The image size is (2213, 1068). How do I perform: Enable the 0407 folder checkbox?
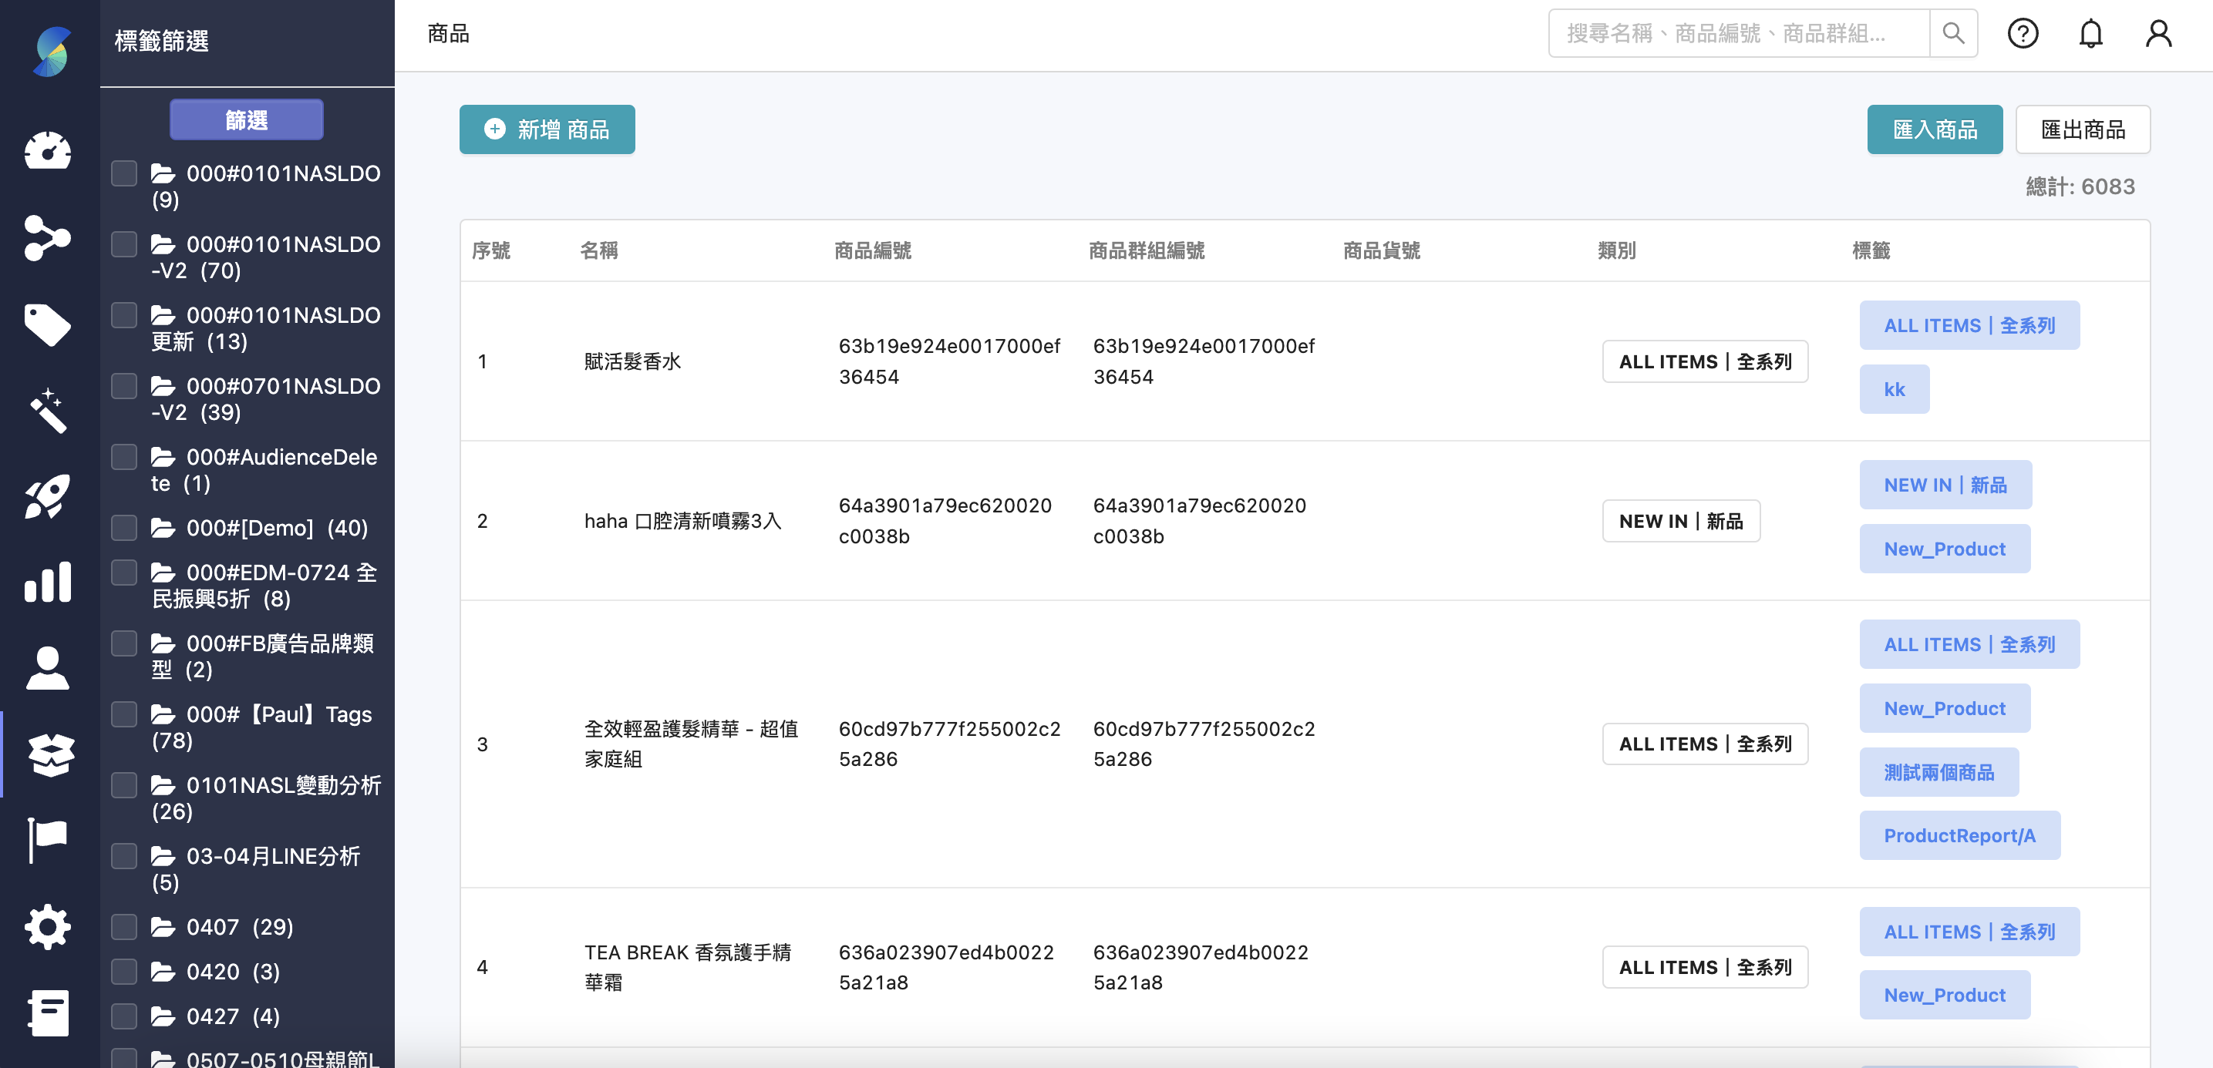[123, 927]
